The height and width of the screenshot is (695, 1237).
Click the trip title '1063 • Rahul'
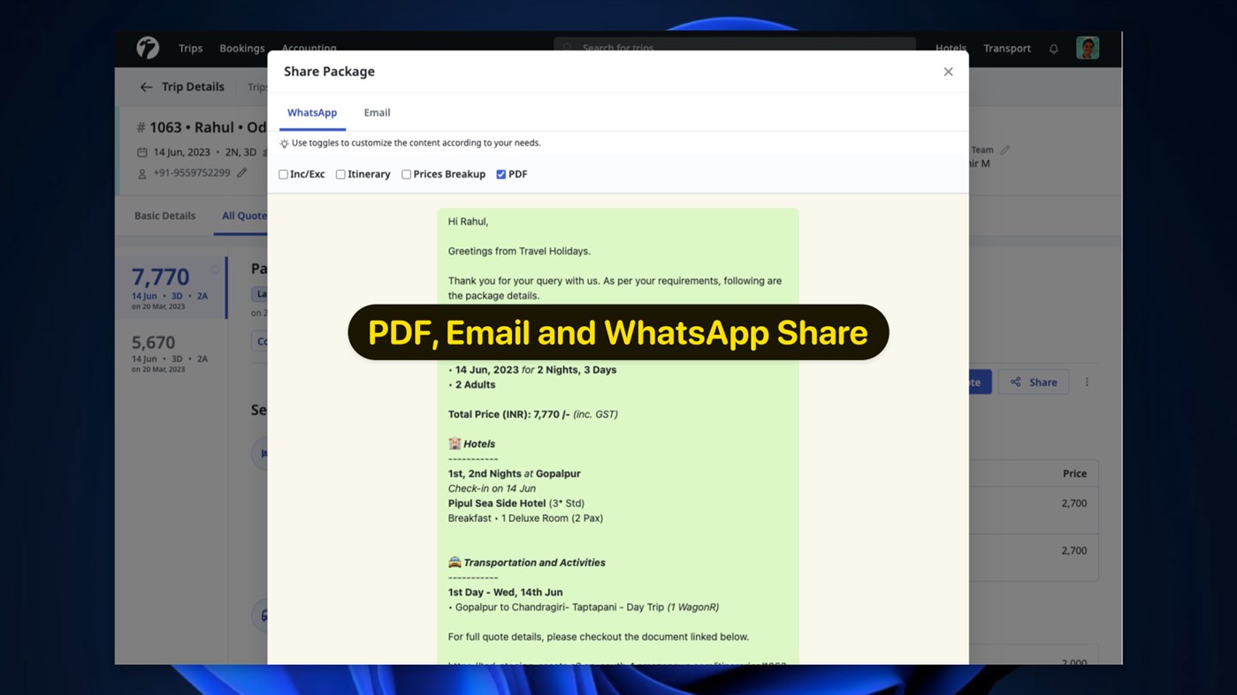tap(192, 127)
